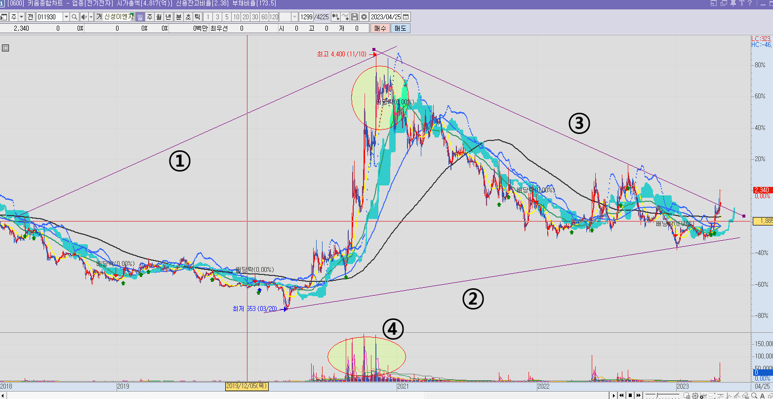The height and width of the screenshot is (399, 773).
Task: Click the bottom window-grid icon
Action: click(687, 396)
